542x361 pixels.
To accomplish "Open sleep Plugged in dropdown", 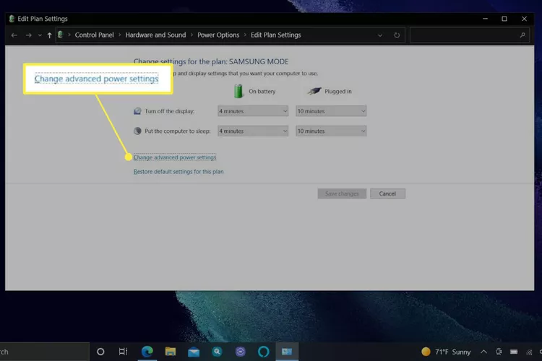I will click(331, 131).
